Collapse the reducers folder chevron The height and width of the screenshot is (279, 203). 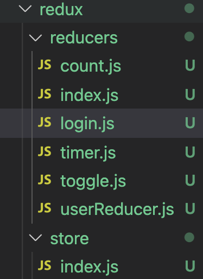click(x=35, y=37)
